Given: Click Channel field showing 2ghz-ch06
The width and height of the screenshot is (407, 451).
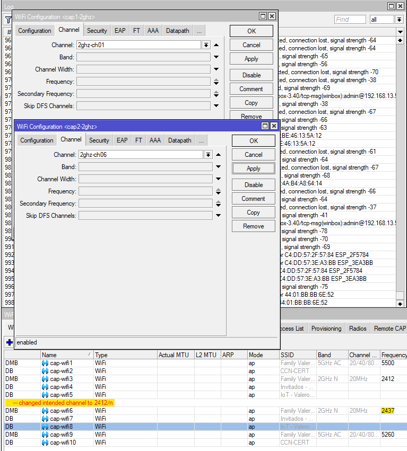Looking at the screenshot, I should click(x=141, y=155).
